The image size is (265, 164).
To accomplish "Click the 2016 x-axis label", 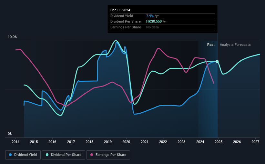I will pos(52,142).
